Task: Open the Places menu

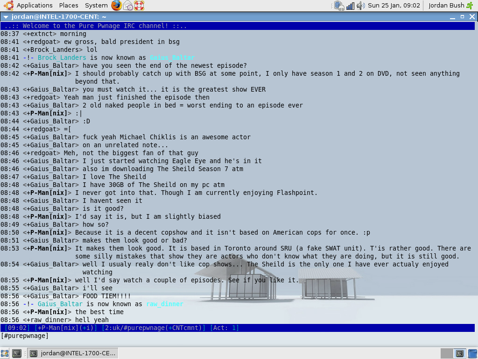Action: click(69, 5)
